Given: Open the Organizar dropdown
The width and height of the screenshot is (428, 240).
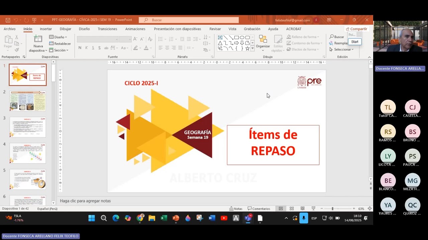Looking at the screenshot, I should [x=263, y=44].
